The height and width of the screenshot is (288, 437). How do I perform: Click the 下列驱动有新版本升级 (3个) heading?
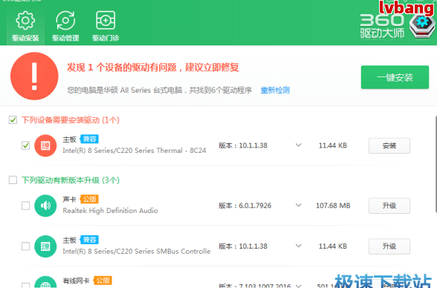coord(71,180)
